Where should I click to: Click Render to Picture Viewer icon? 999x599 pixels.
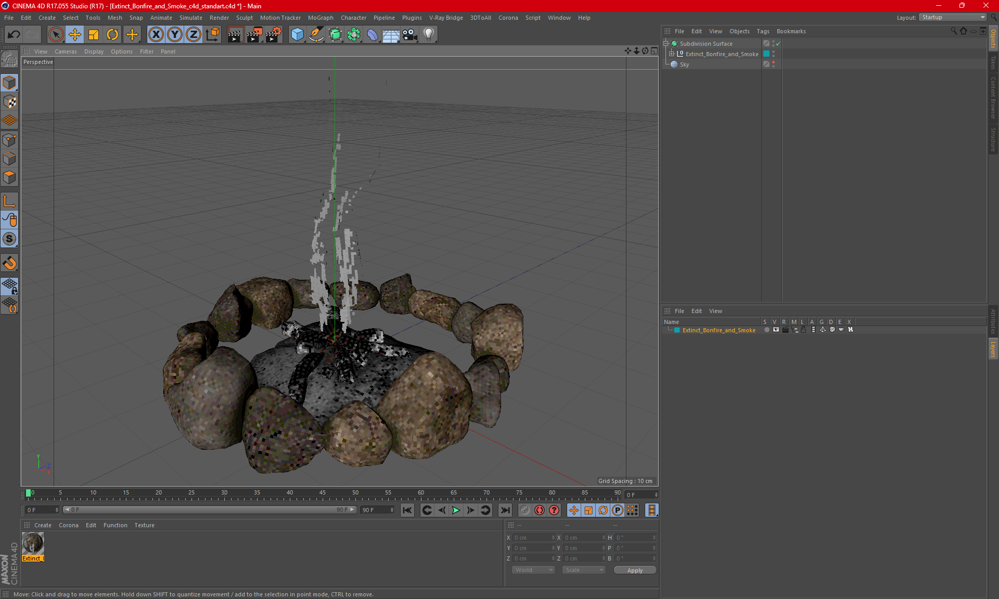click(x=254, y=34)
